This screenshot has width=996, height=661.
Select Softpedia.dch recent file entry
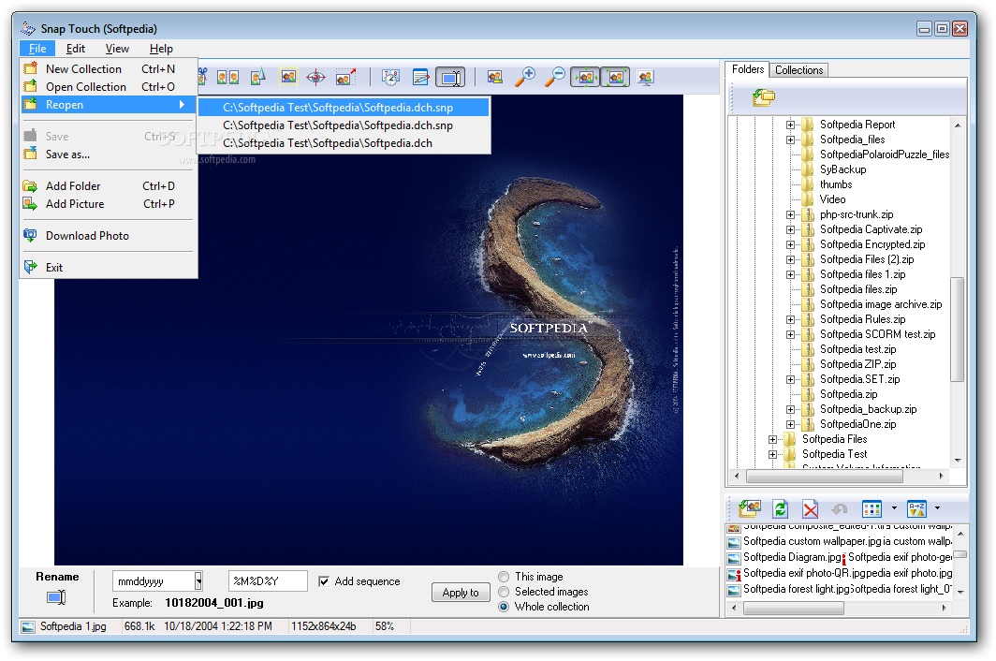point(344,143)
